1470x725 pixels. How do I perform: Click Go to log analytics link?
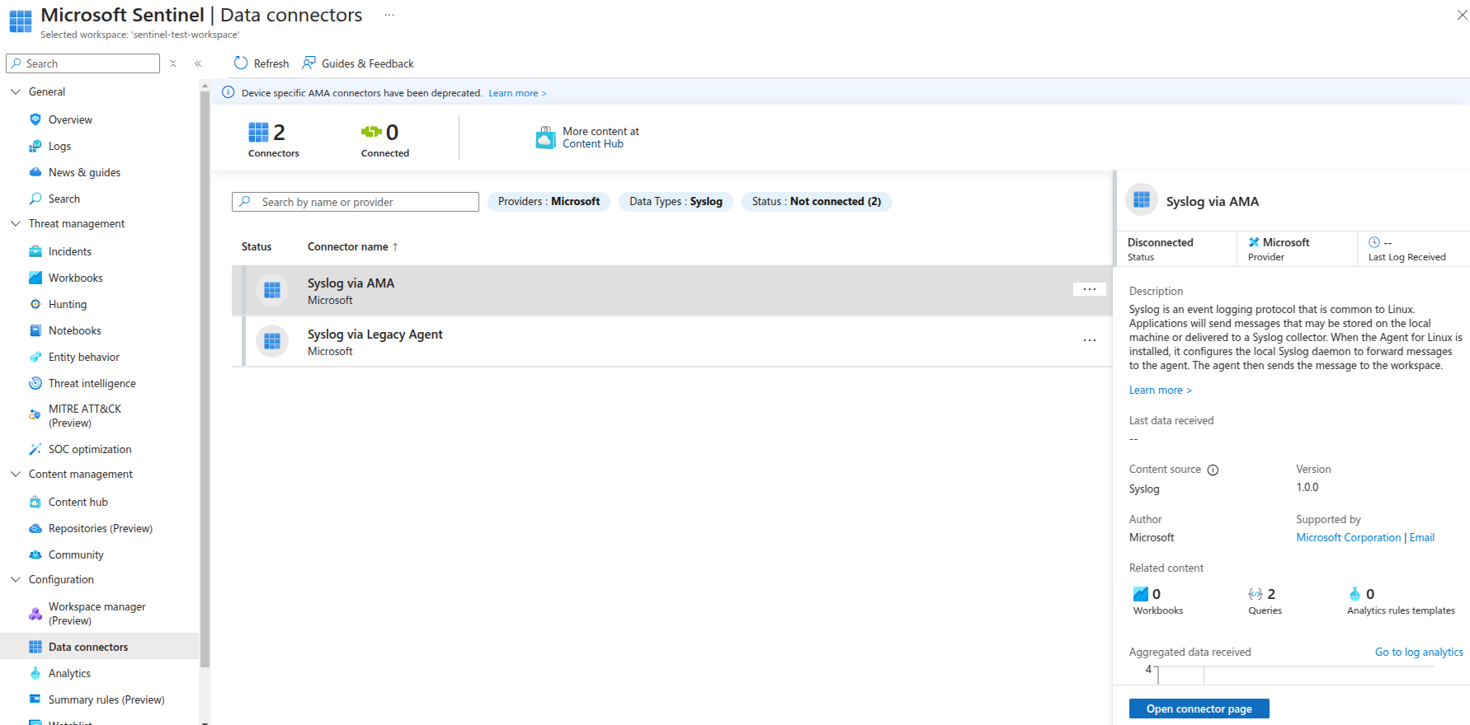click(x=1419, y=652)
